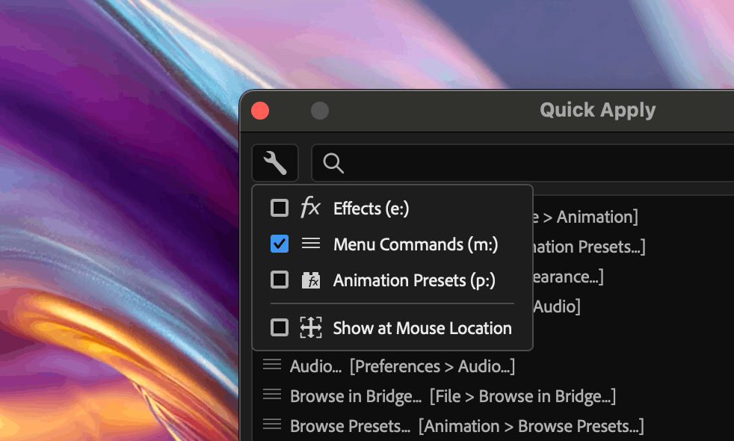Screen dimensions: 734x441
Task: Uncheck the Menu Commands (m:) checkbox
Action: point(280,244)
